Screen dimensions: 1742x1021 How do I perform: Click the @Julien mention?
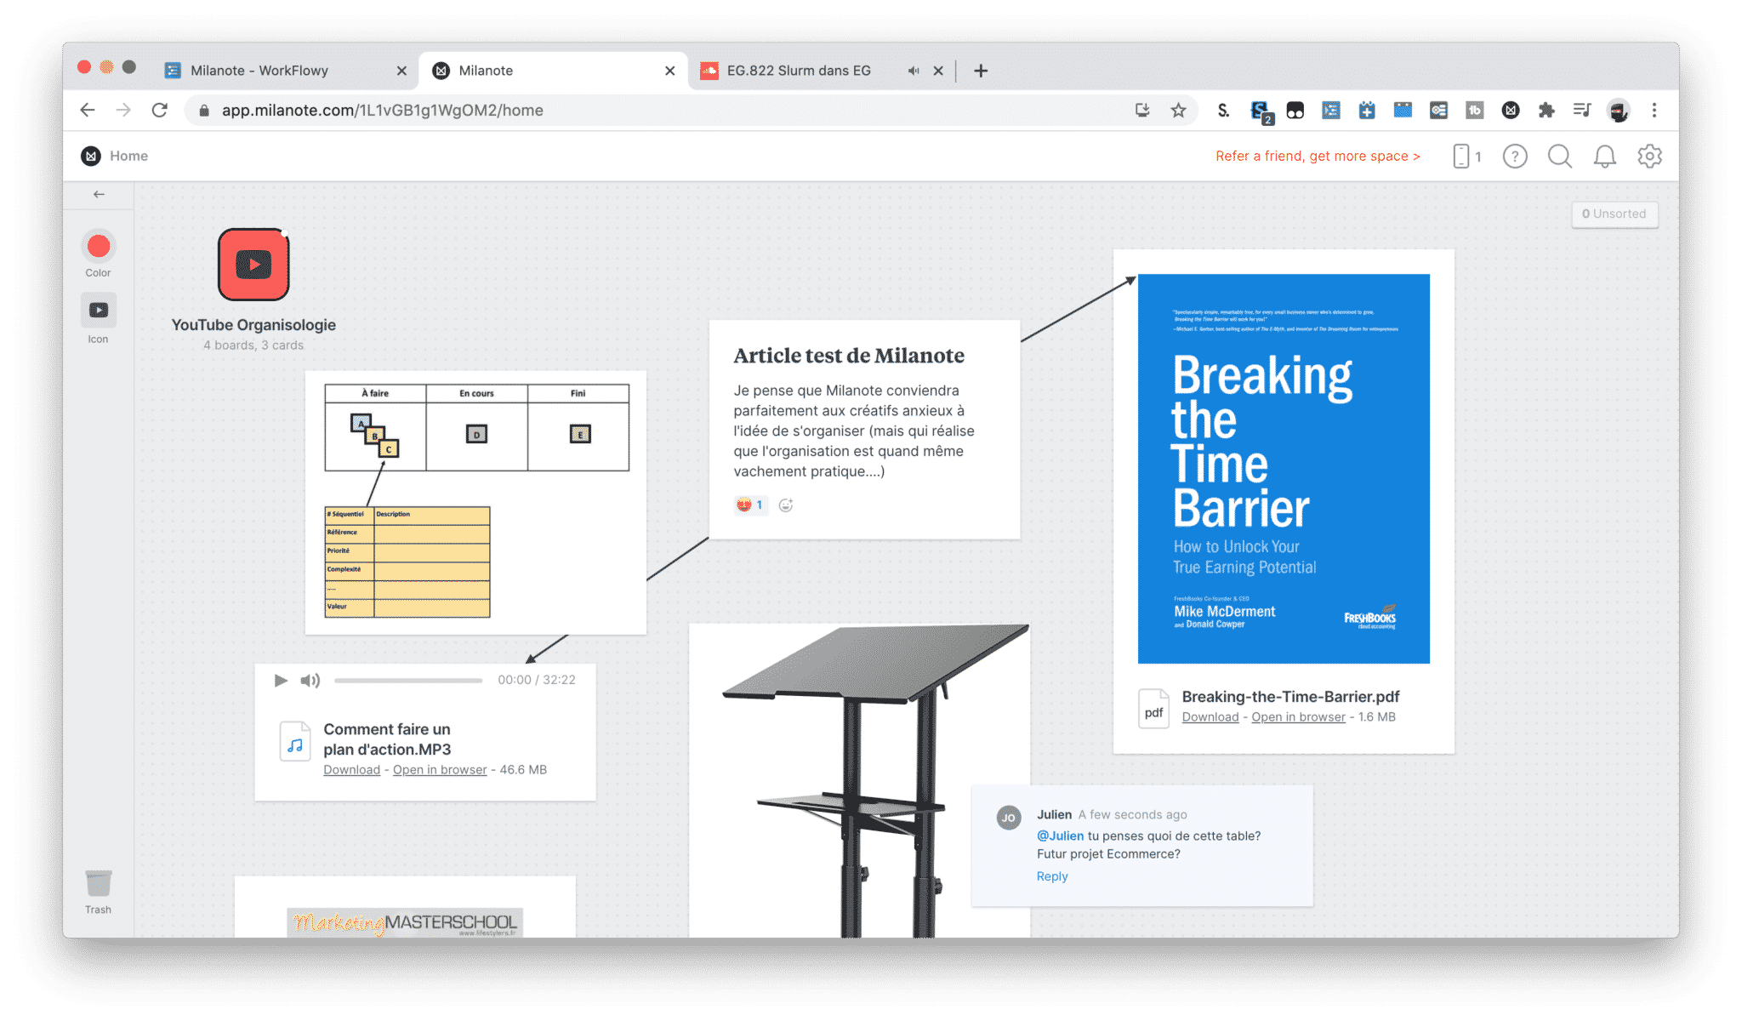point(1060,836)
